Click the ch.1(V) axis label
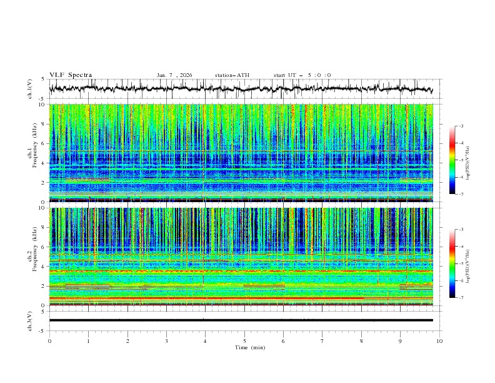495x383 pixels. (31, 89)
